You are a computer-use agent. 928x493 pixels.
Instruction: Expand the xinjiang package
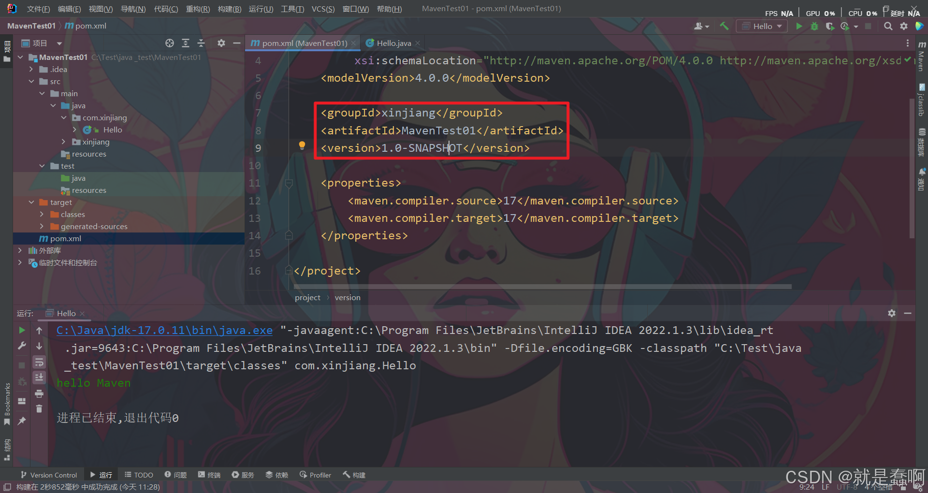[63, 142]
